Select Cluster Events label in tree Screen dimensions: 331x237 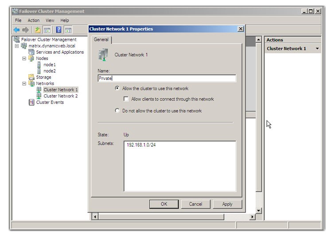click(50, 102)
